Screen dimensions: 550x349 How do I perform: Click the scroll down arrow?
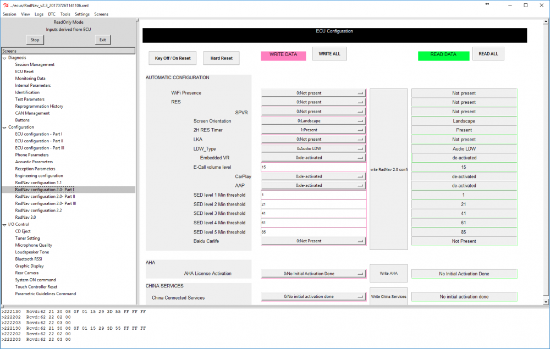(x=546, y=302)
